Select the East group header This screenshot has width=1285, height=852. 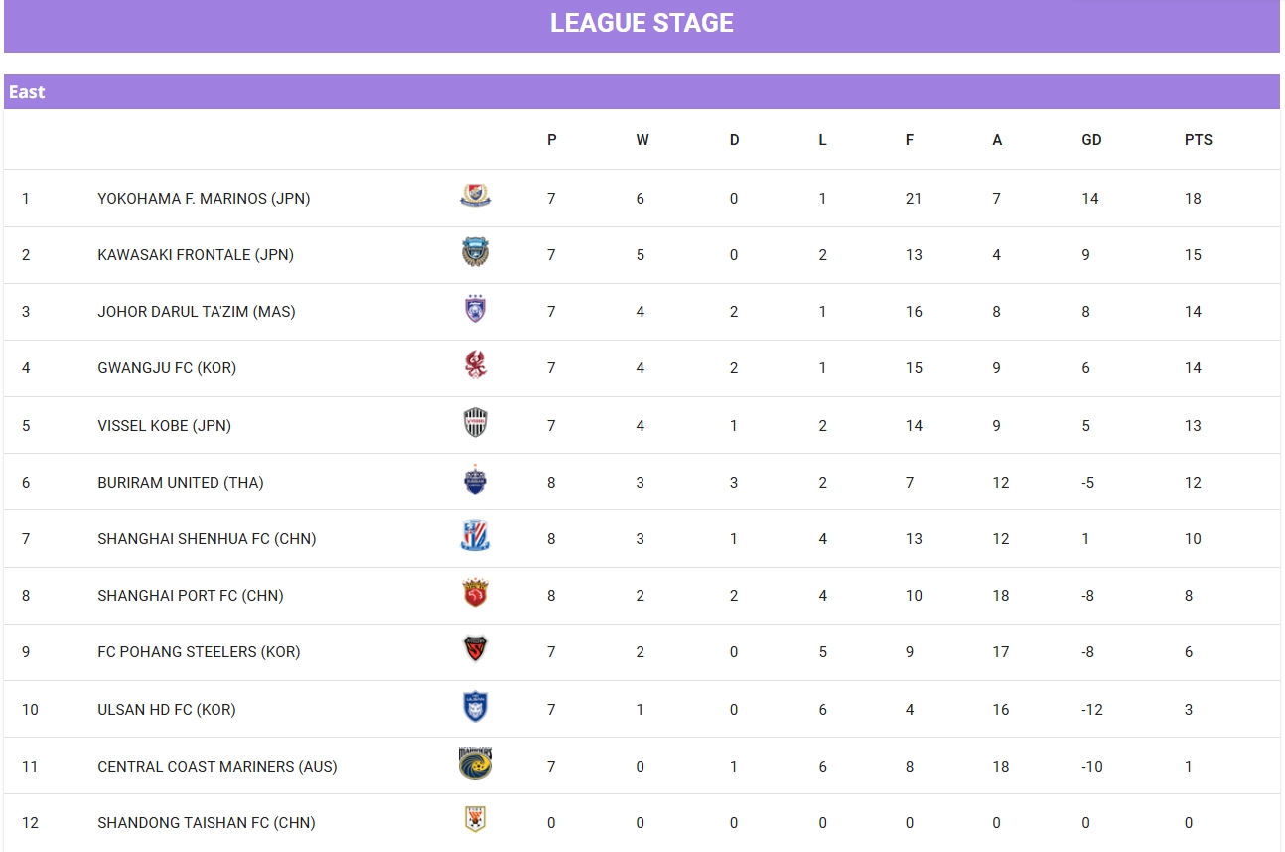tap(28, 92)
